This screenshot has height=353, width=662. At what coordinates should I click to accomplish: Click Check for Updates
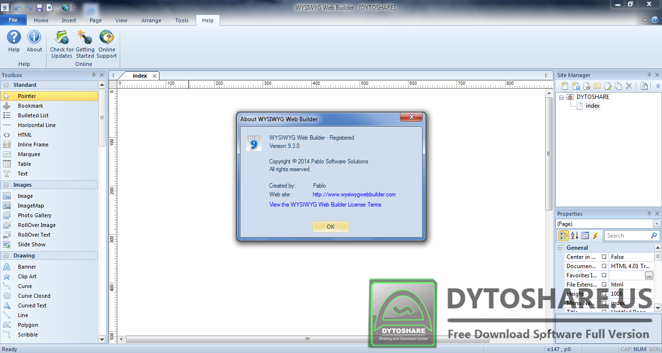(62, 44)
